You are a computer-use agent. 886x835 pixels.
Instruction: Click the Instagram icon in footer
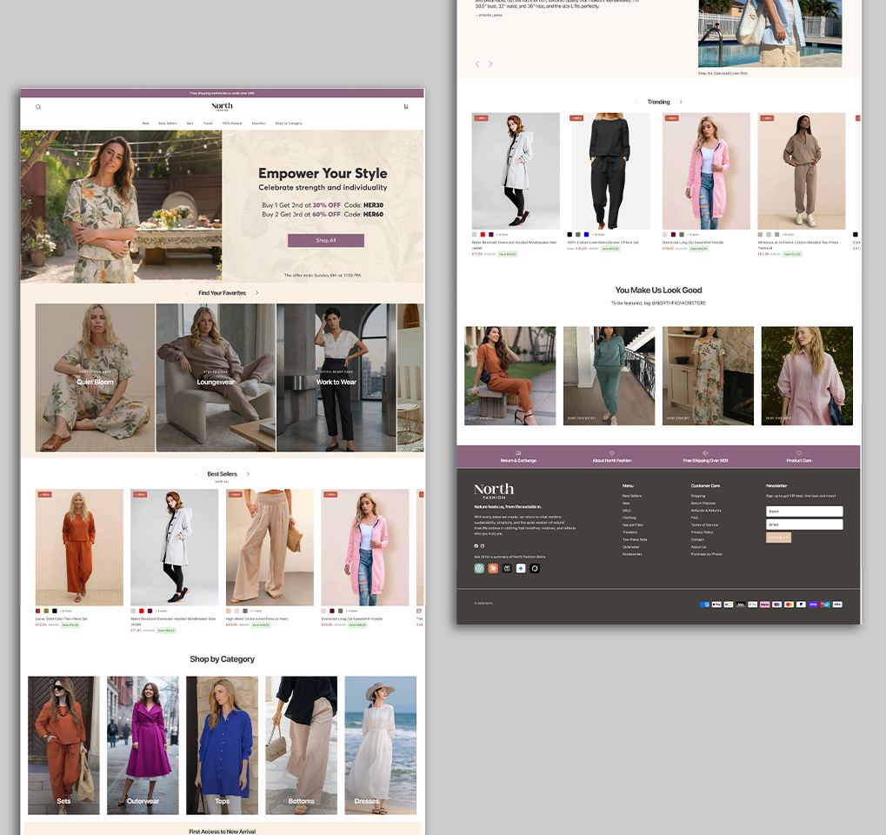tap(483, 545)
